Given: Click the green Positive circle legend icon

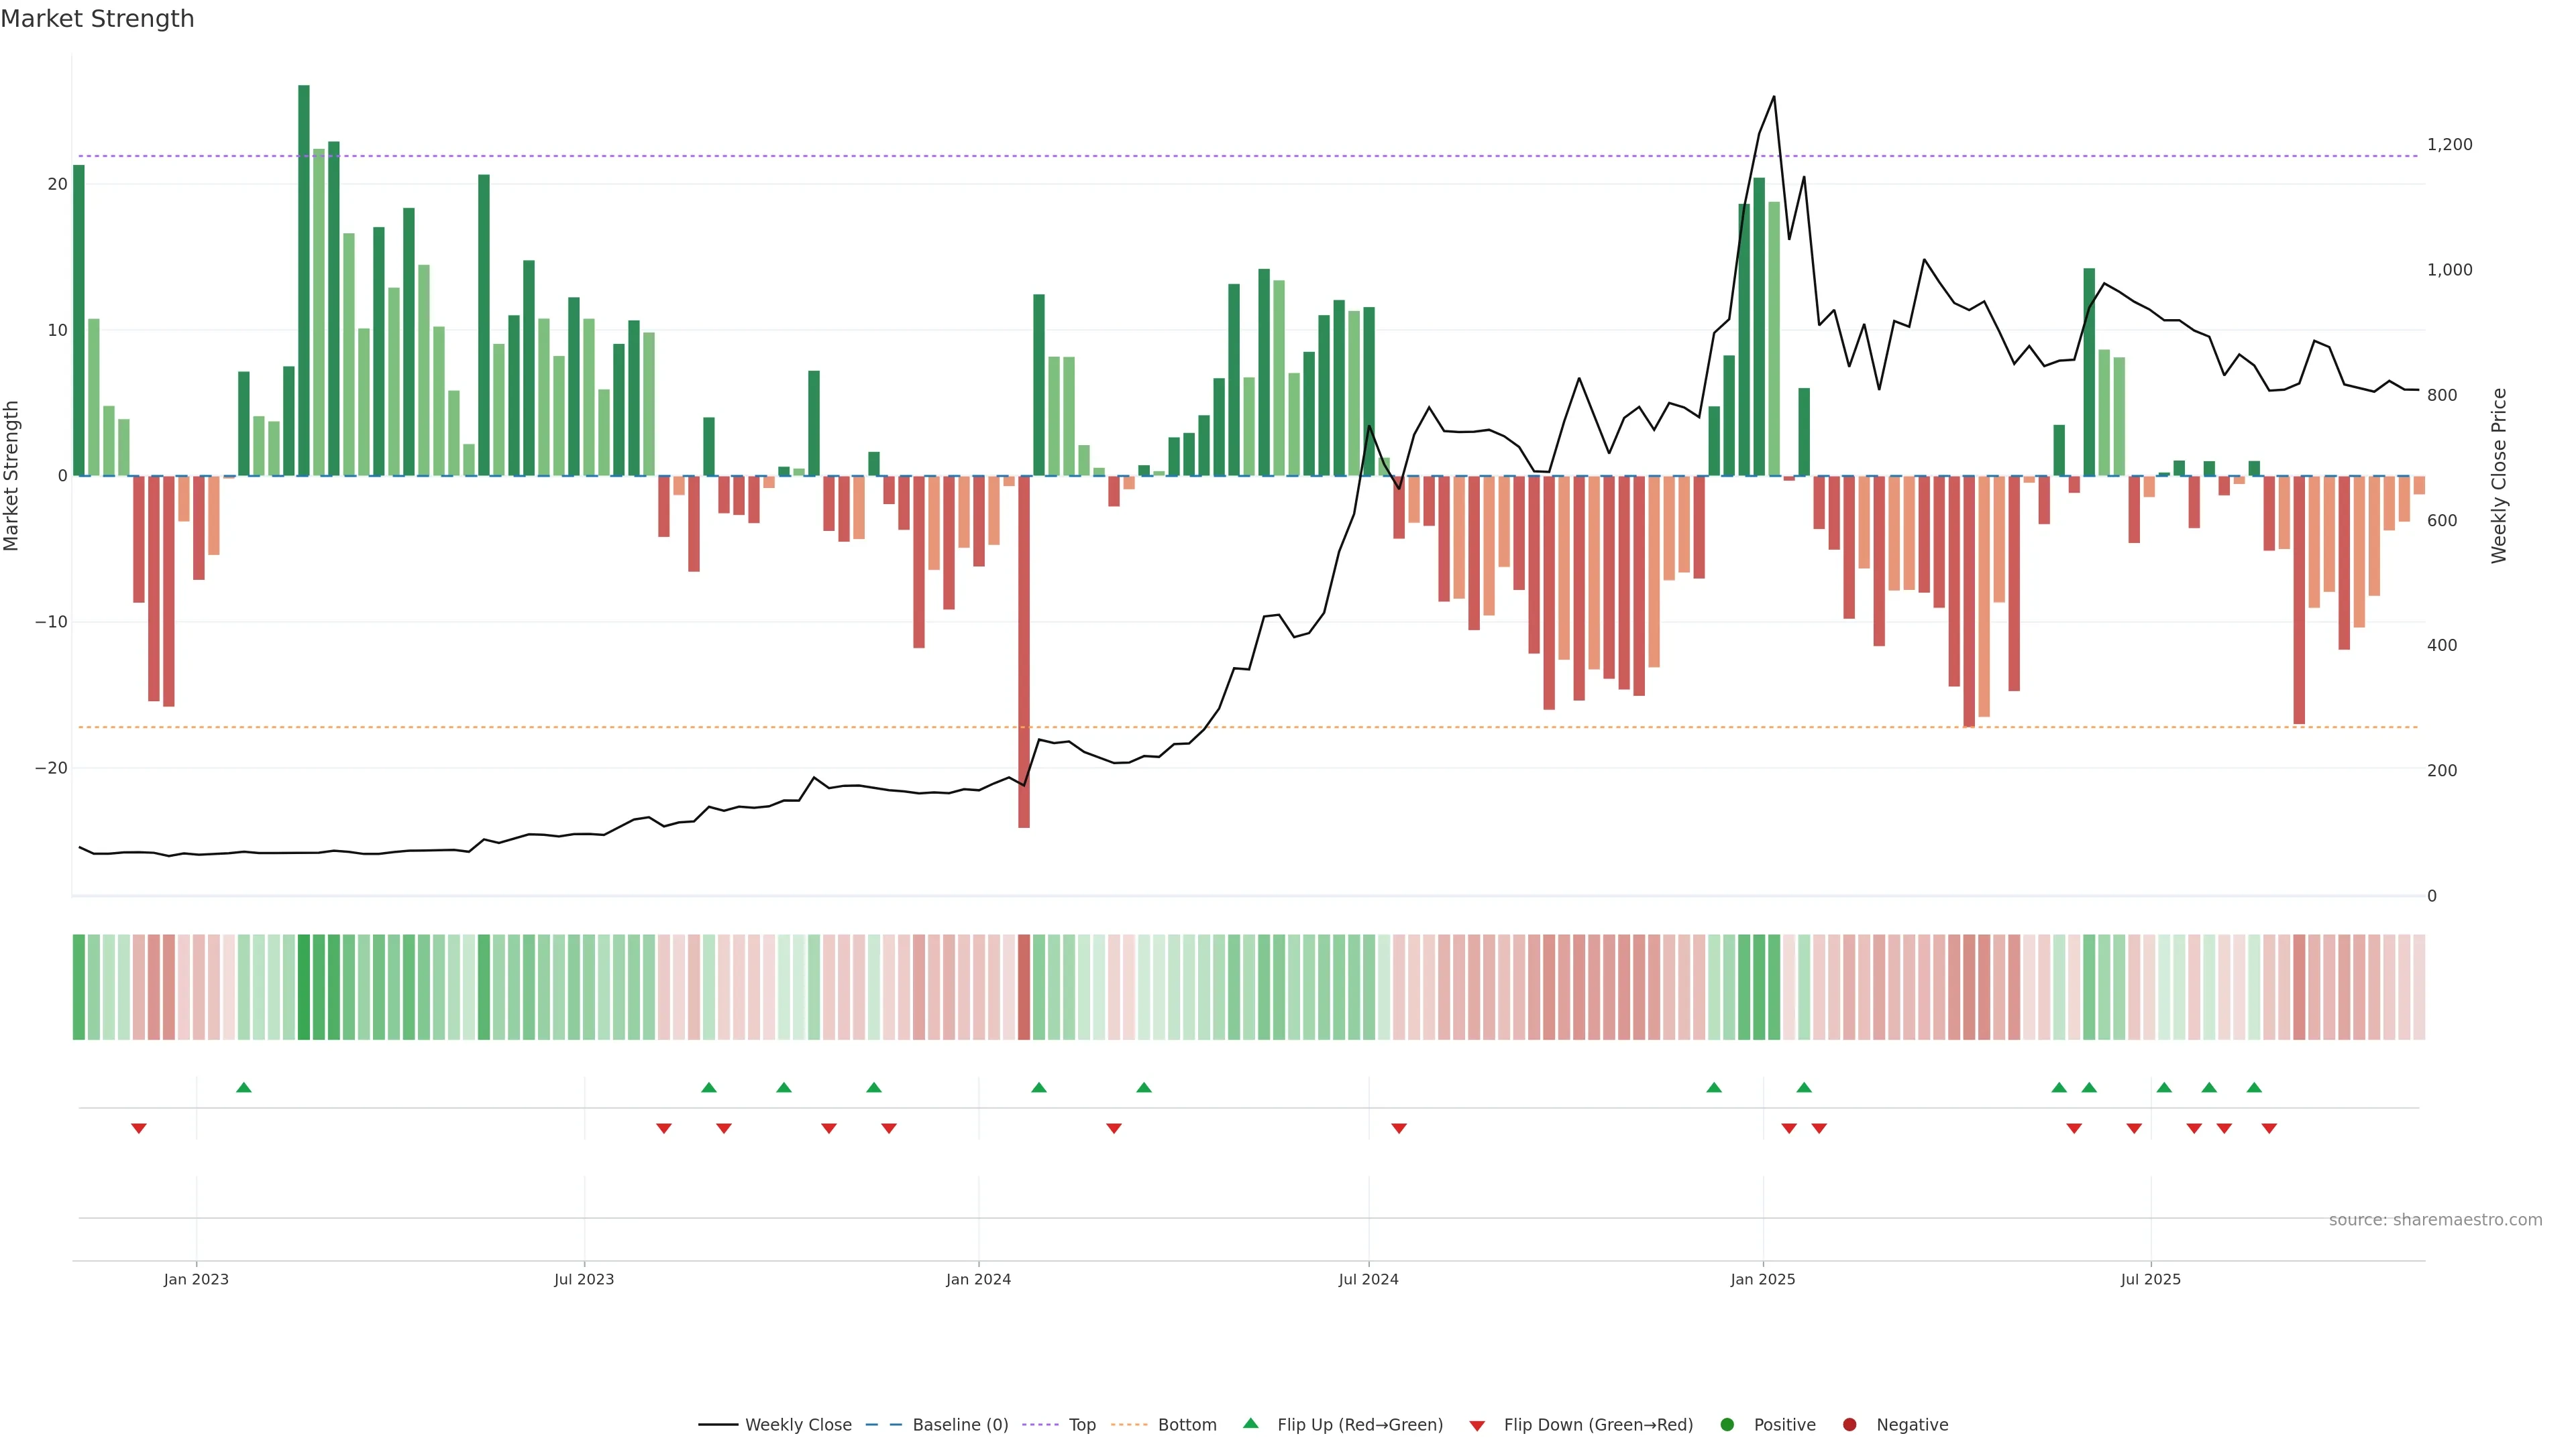Looking at the screenshot, I should click(1727, 1425).
